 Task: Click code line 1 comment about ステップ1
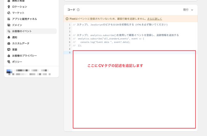pyautogui.click(x=120, y=25)
